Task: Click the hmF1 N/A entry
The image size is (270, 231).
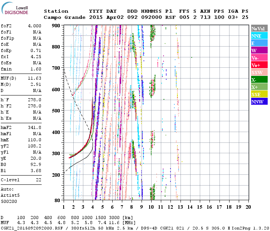Action: tap(21, 134)
